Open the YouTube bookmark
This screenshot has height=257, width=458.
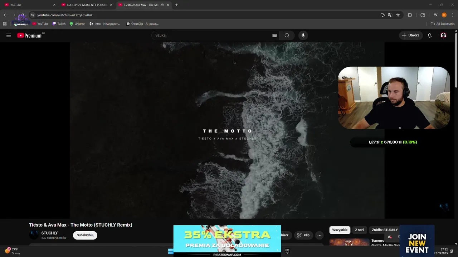point(40,24)
